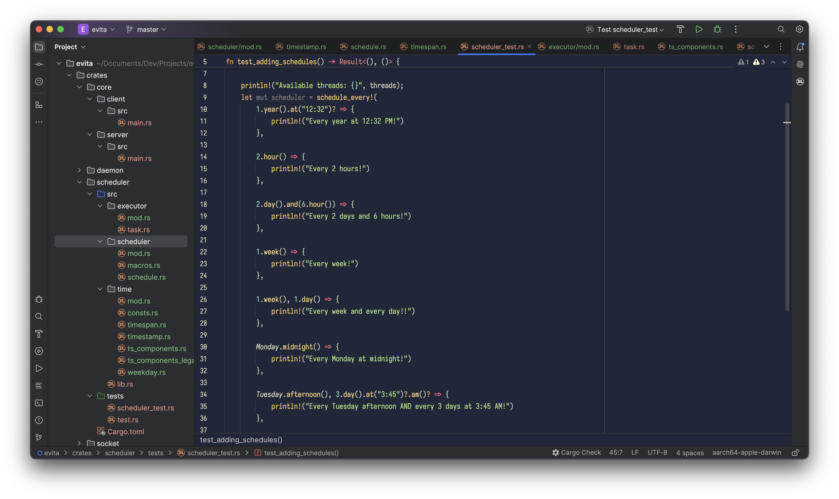
Task: Click the editor vertical scrollbar
Action: point(787,207)
